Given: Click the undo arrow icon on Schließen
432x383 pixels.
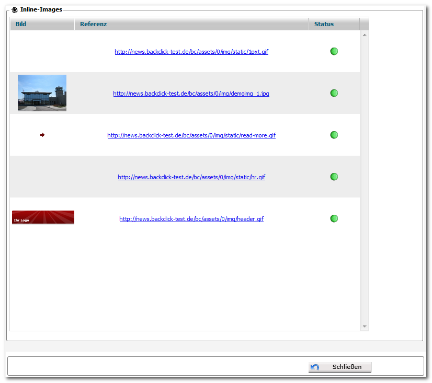Looking at the screenshot, I should pyautogui.click(x=315, y=367).
